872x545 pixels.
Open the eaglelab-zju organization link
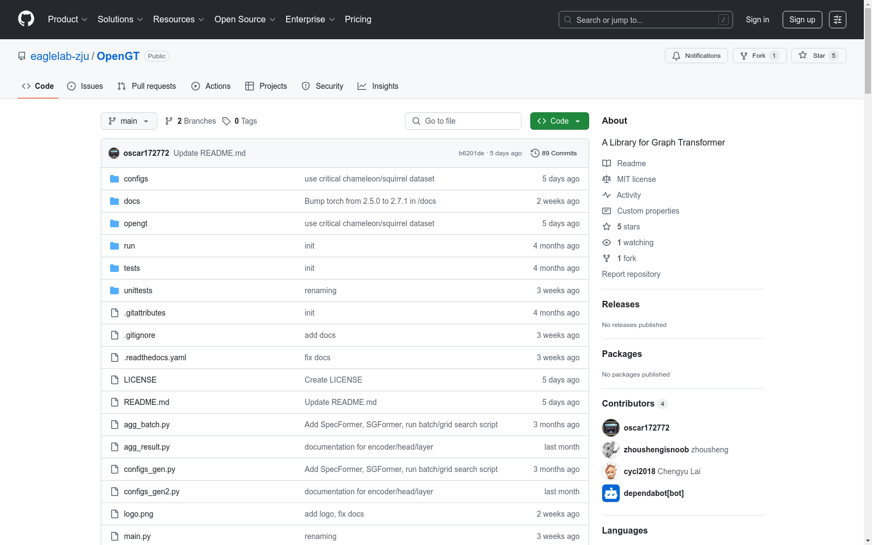60,56
